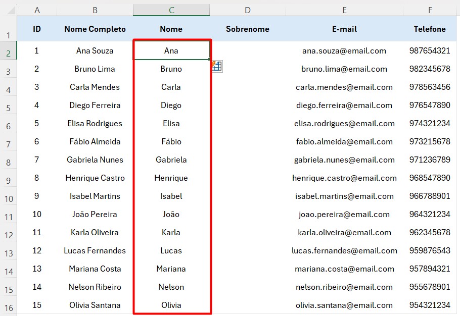Image resolution: width=460 pixels, height=316 pixels.
Task: Select cell containing 'Elisa Rodrigues'
Action: pos(95,123)
